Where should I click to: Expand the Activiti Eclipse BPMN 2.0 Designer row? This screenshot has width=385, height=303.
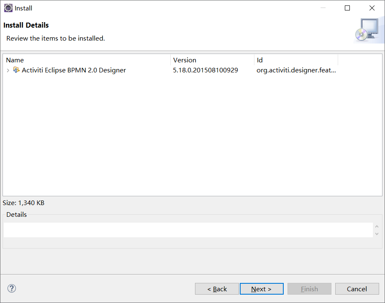tap(8, 70)
